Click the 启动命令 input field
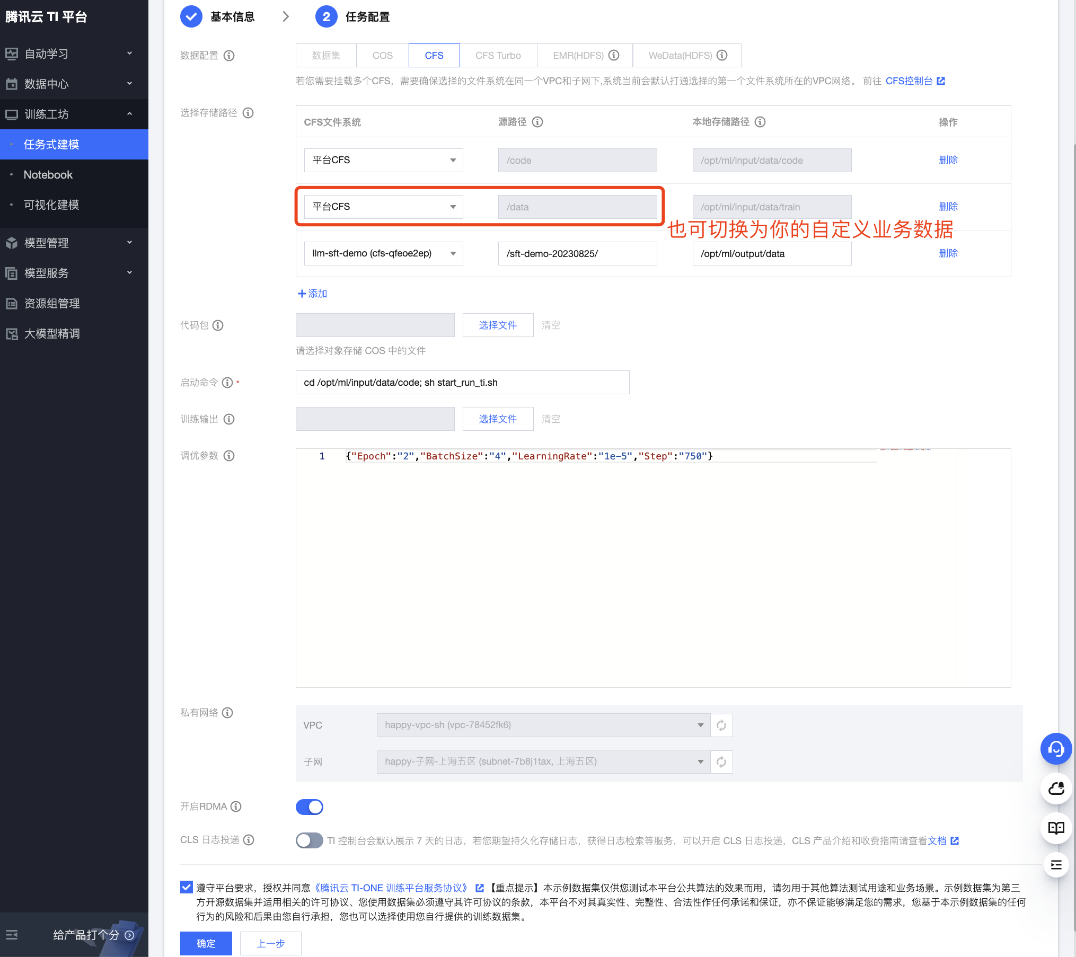Screen dimensions: 1076x957 tap(462, 383)
